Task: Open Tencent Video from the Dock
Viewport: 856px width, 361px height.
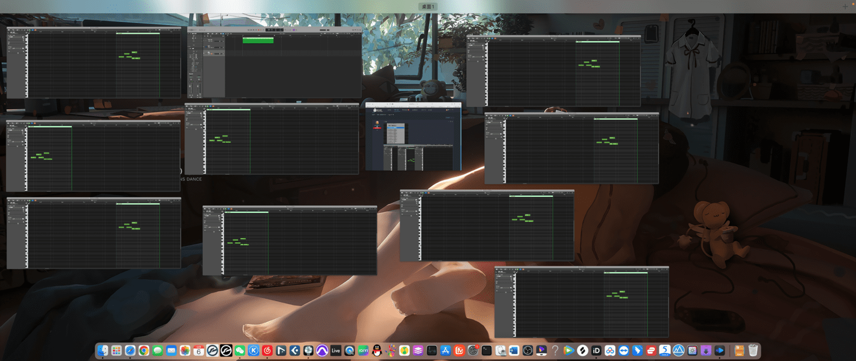Action: point(569,350)
